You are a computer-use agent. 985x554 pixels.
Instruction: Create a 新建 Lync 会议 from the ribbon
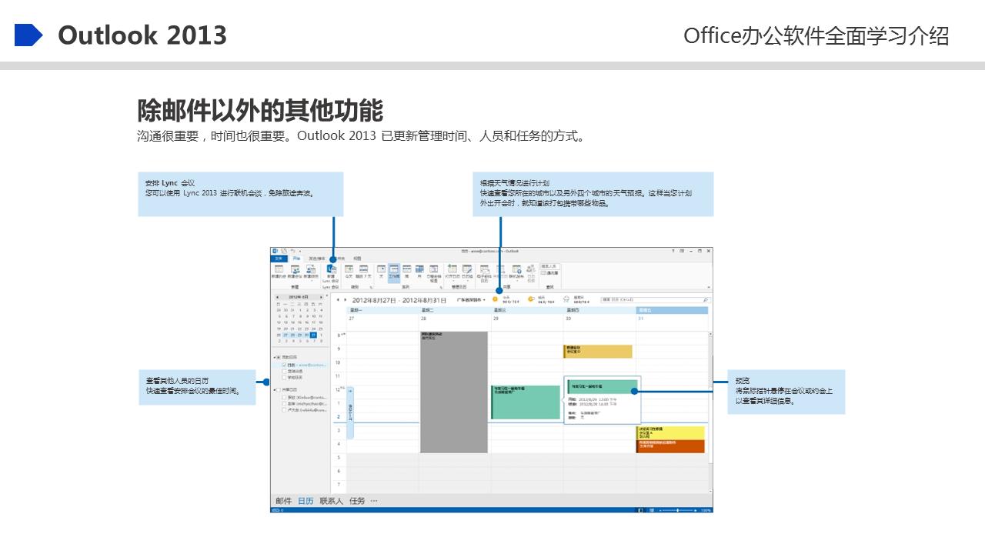[332, 269]
